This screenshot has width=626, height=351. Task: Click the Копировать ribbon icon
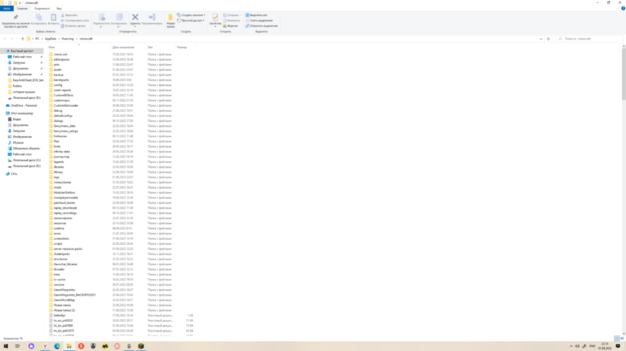click(x=39, y=17)
